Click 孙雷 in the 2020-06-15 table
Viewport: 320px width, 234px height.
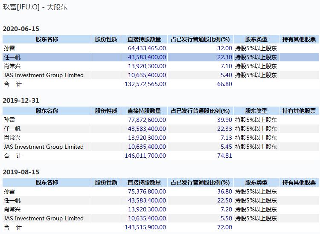pyautogui.click(x=9, y=48)
